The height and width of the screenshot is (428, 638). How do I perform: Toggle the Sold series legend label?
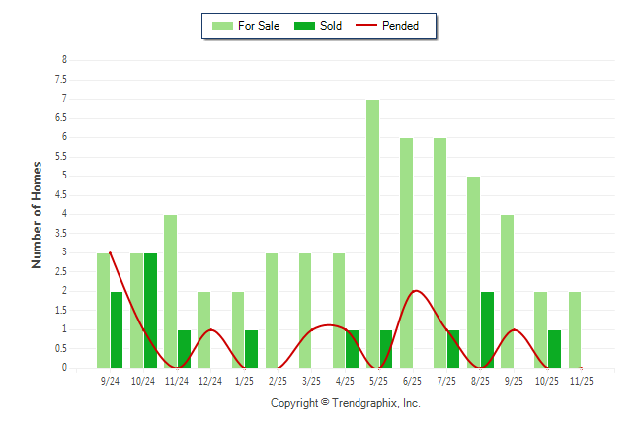[331, 26]
